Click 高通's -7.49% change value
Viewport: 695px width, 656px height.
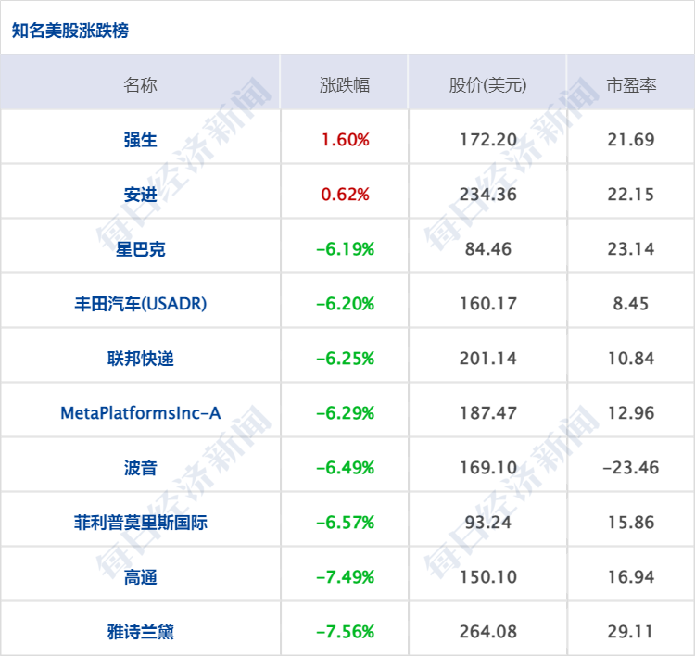point(345,577)
